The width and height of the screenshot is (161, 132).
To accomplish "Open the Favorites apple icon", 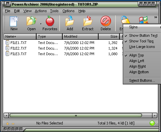I will (x=50, y=21).
